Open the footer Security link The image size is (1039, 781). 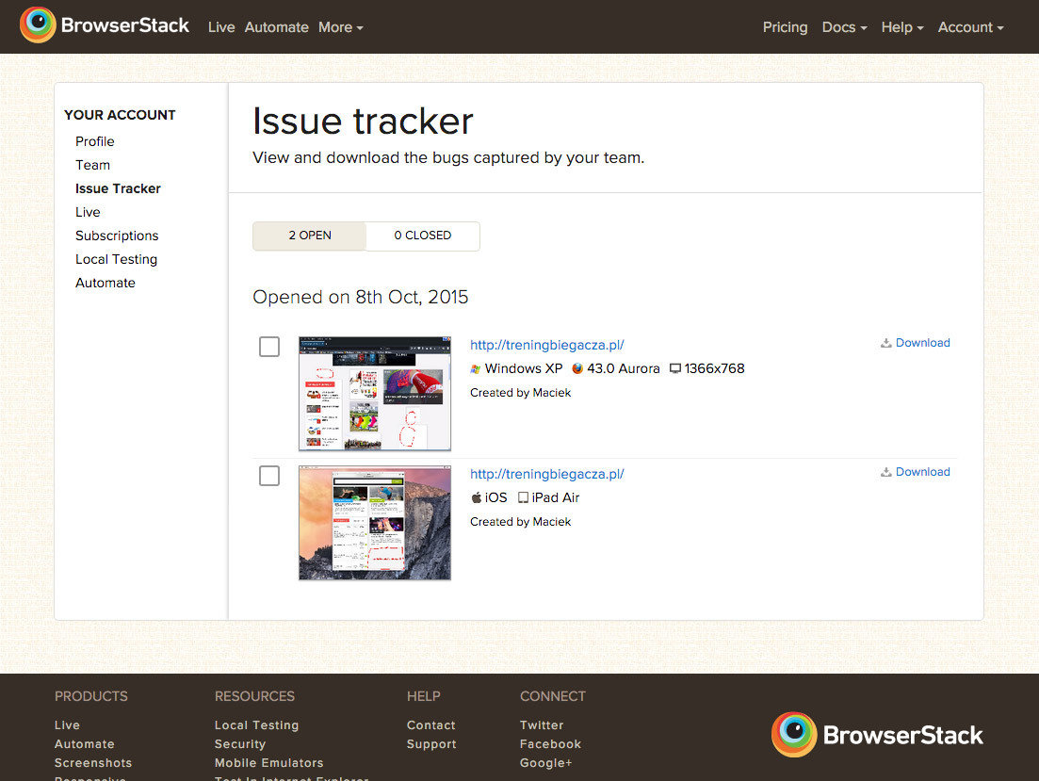240,744
